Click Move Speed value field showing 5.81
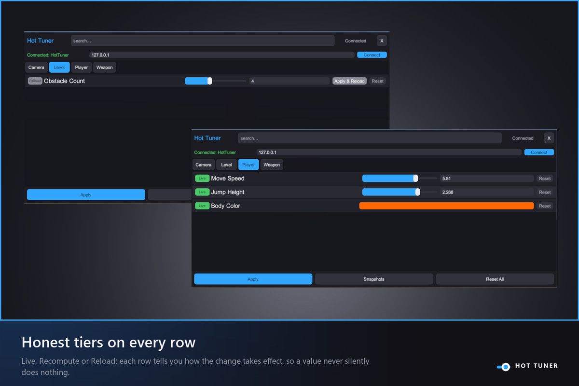Image resolution: width=579 pixels, height=386 pixels. (x=487, y=179)
